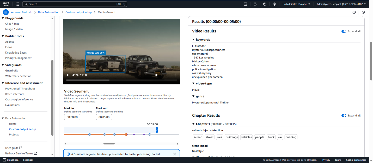
Task: Click Custom output setup breadcrumb link
Action: (x=78, y=12)
